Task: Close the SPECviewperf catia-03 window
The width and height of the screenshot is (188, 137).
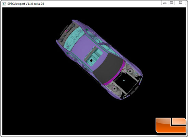Action: pyautogui.click(x=180, y=3)
